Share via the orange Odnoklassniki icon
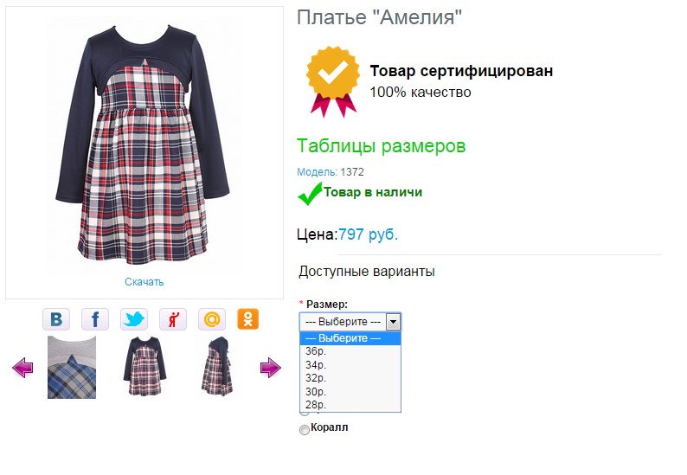The width and height of the screenshot is (687, 475). (x=248, y=319)
